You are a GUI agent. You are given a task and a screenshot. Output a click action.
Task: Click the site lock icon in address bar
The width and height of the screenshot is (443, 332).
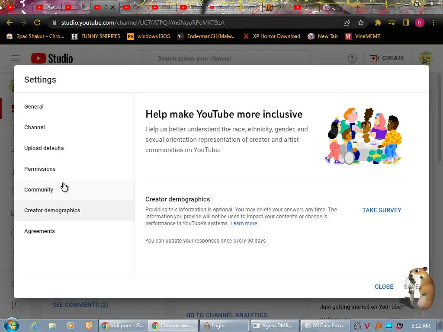point(55,22)
